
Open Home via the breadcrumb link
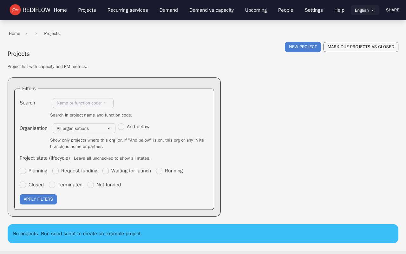coord(15,33)
